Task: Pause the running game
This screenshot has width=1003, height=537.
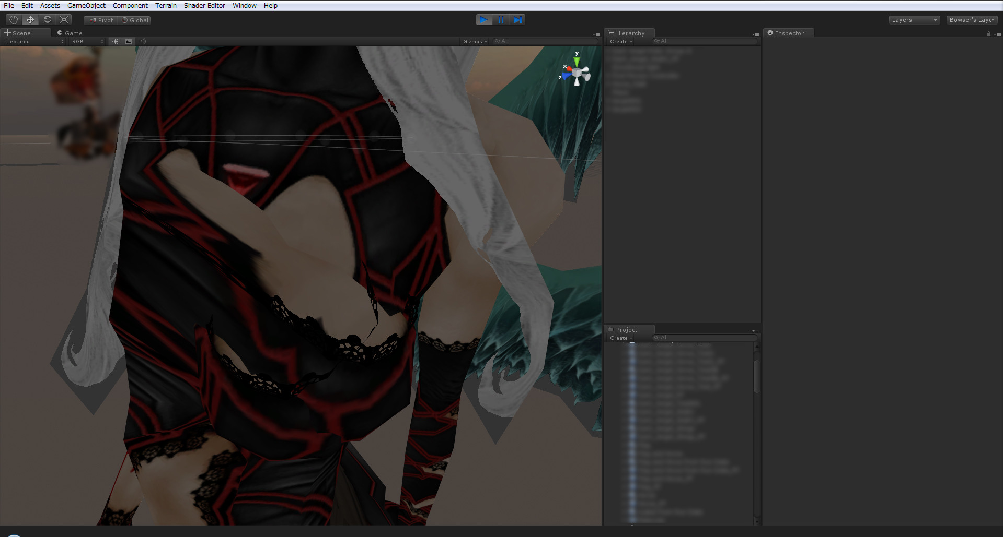Action: coord(501,19)
